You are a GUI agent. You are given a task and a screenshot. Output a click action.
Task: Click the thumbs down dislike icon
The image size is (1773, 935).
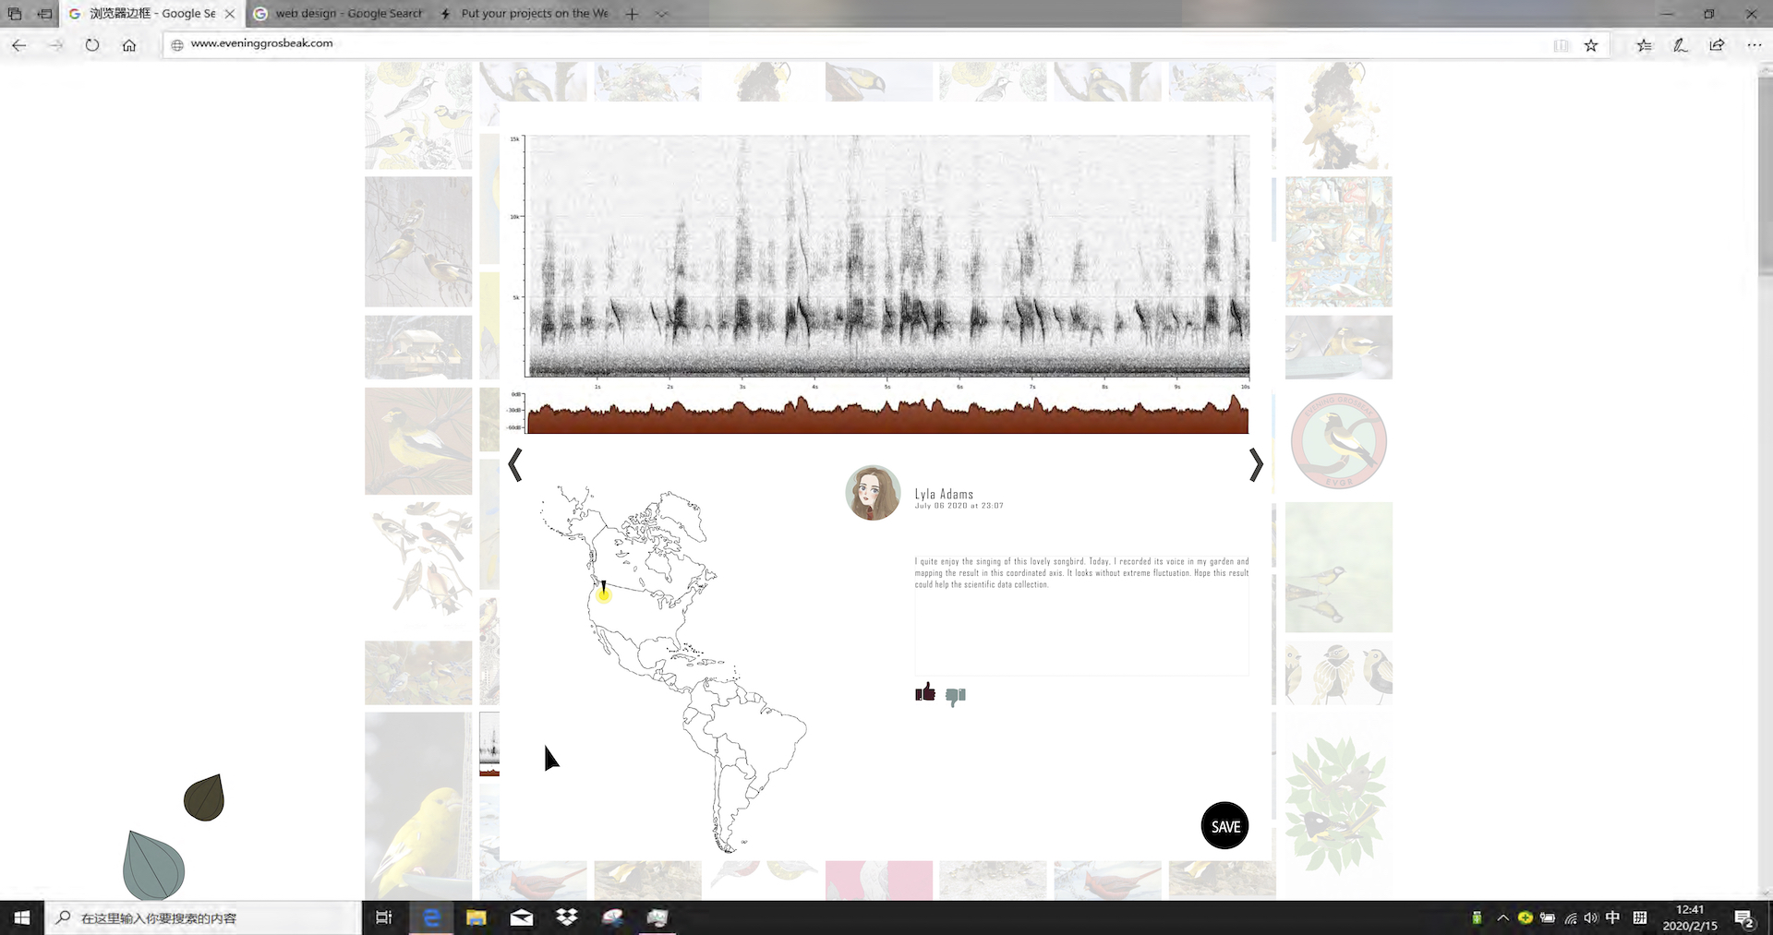[x=956, y=696]
